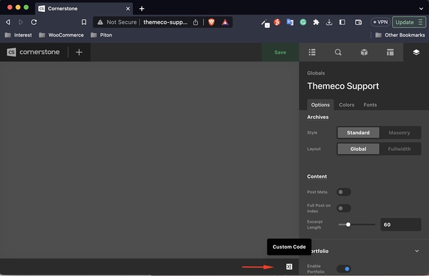
Task: Open the extensions puzzle icon
Action: click(316, 22)
